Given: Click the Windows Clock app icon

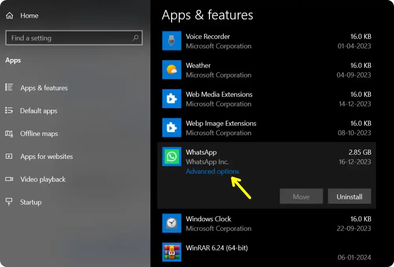Looking at the screenshot, I should pos(171,223).
